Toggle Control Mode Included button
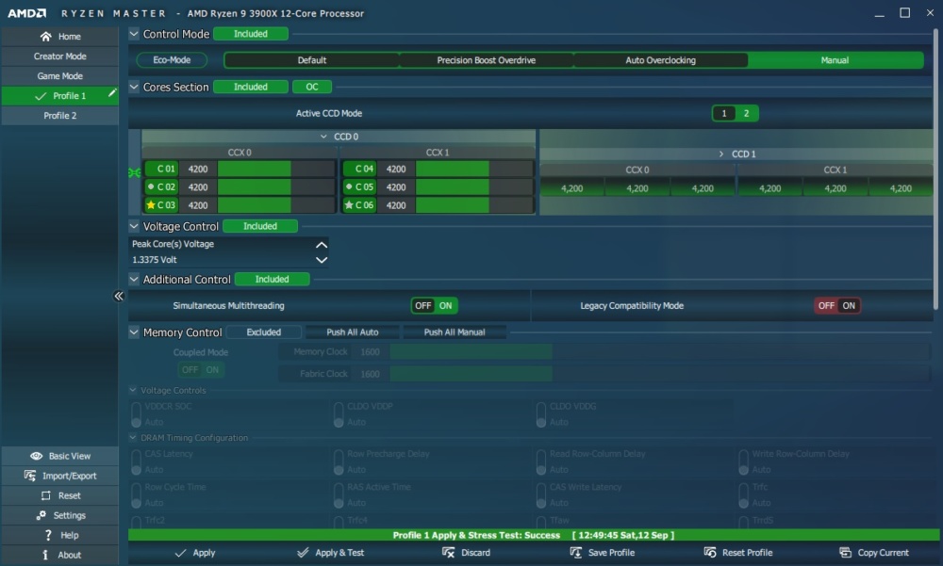 251,34
